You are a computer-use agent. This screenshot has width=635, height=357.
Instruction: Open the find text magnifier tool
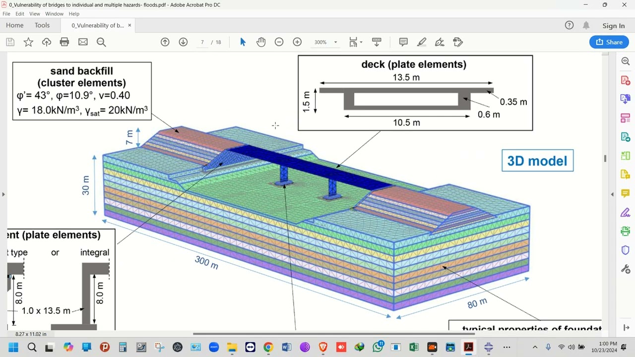tap(101, 42)
